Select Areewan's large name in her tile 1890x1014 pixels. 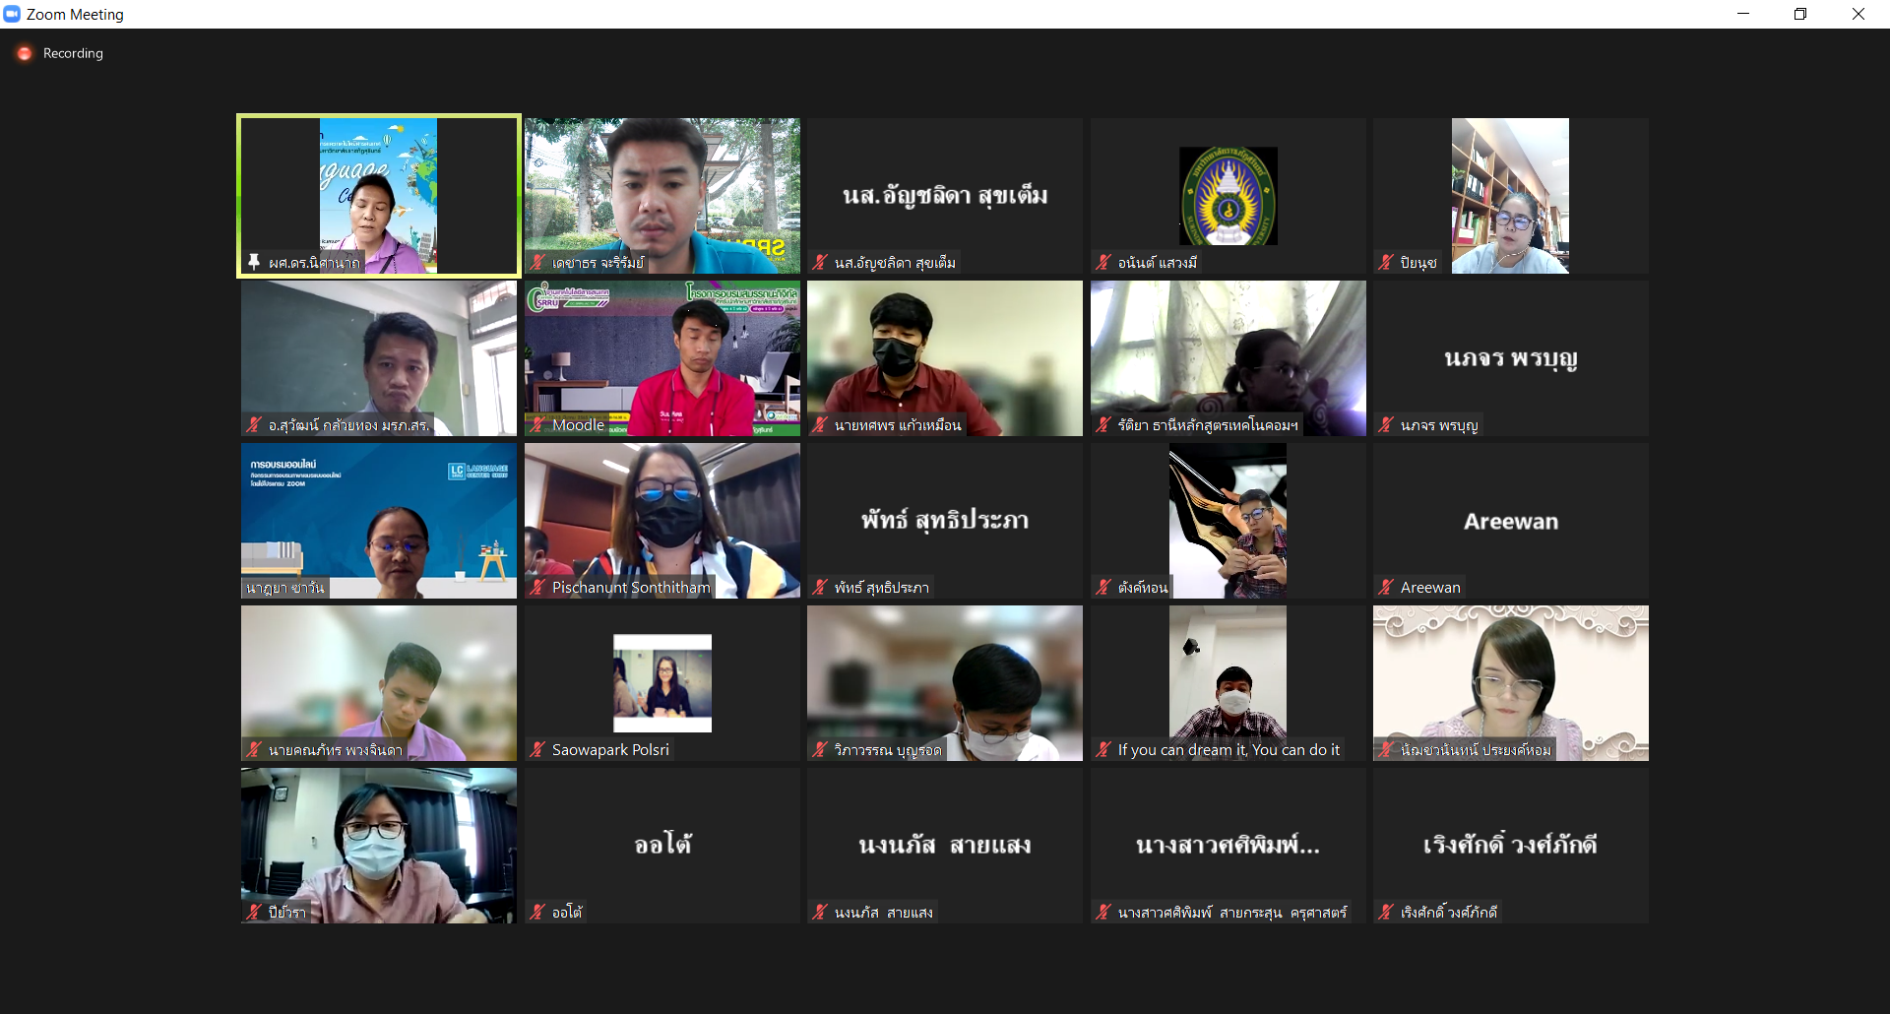pos(1510,521)
